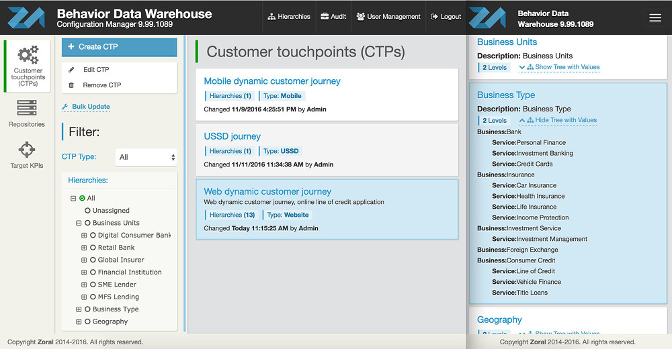Select the SME Lender radio button

click(x=93, y=285)
